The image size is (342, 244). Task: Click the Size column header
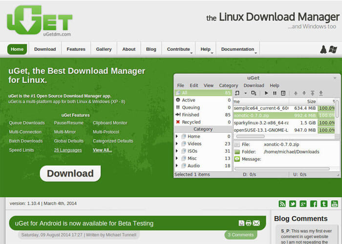click(303, 102)
